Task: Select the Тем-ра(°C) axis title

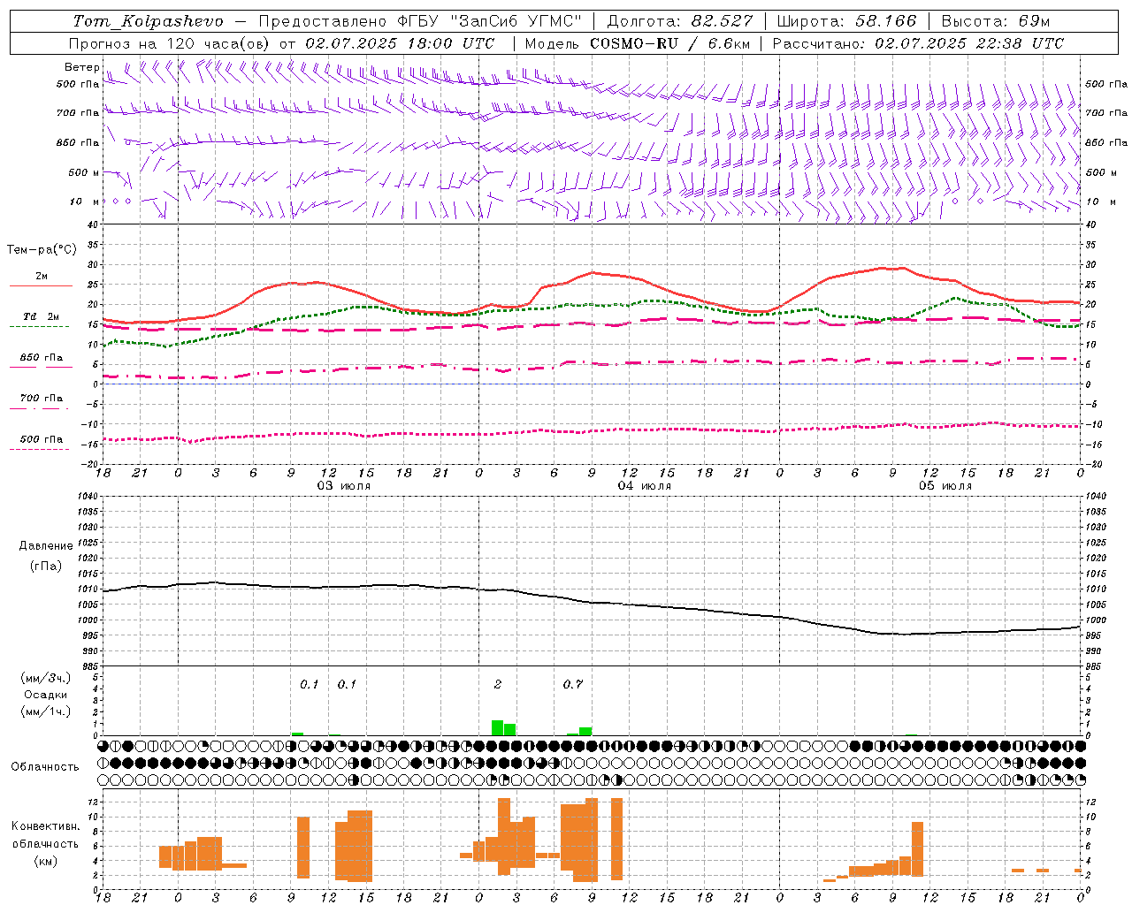Action: click(42, 250)
